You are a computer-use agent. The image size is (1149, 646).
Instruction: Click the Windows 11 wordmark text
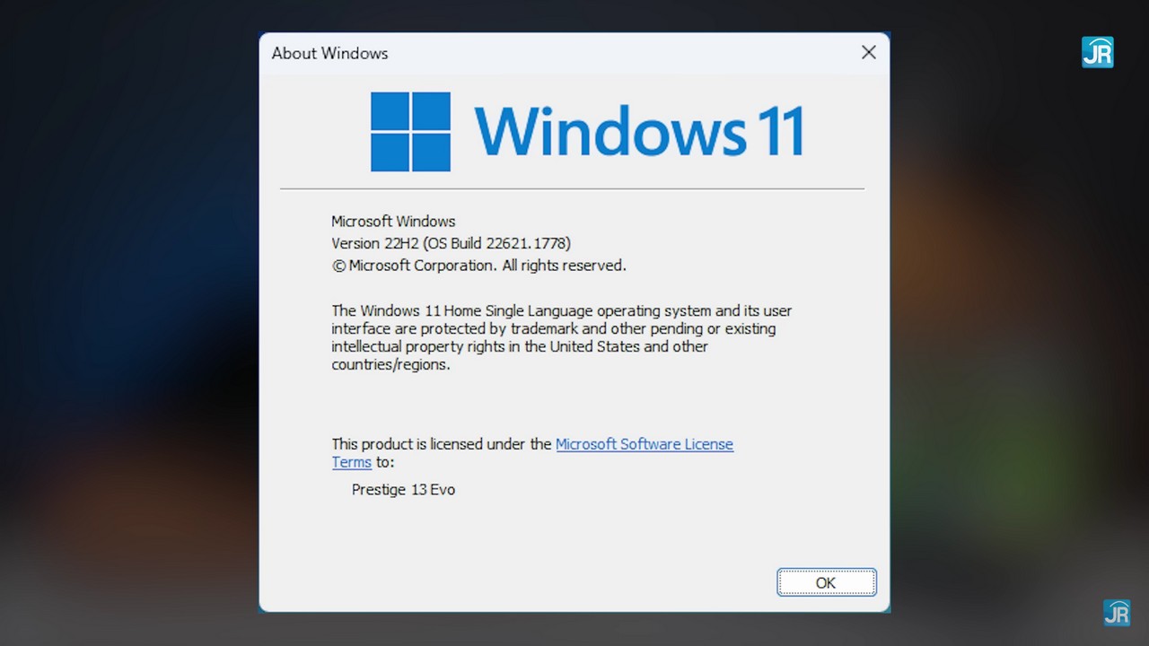point(638,132)
